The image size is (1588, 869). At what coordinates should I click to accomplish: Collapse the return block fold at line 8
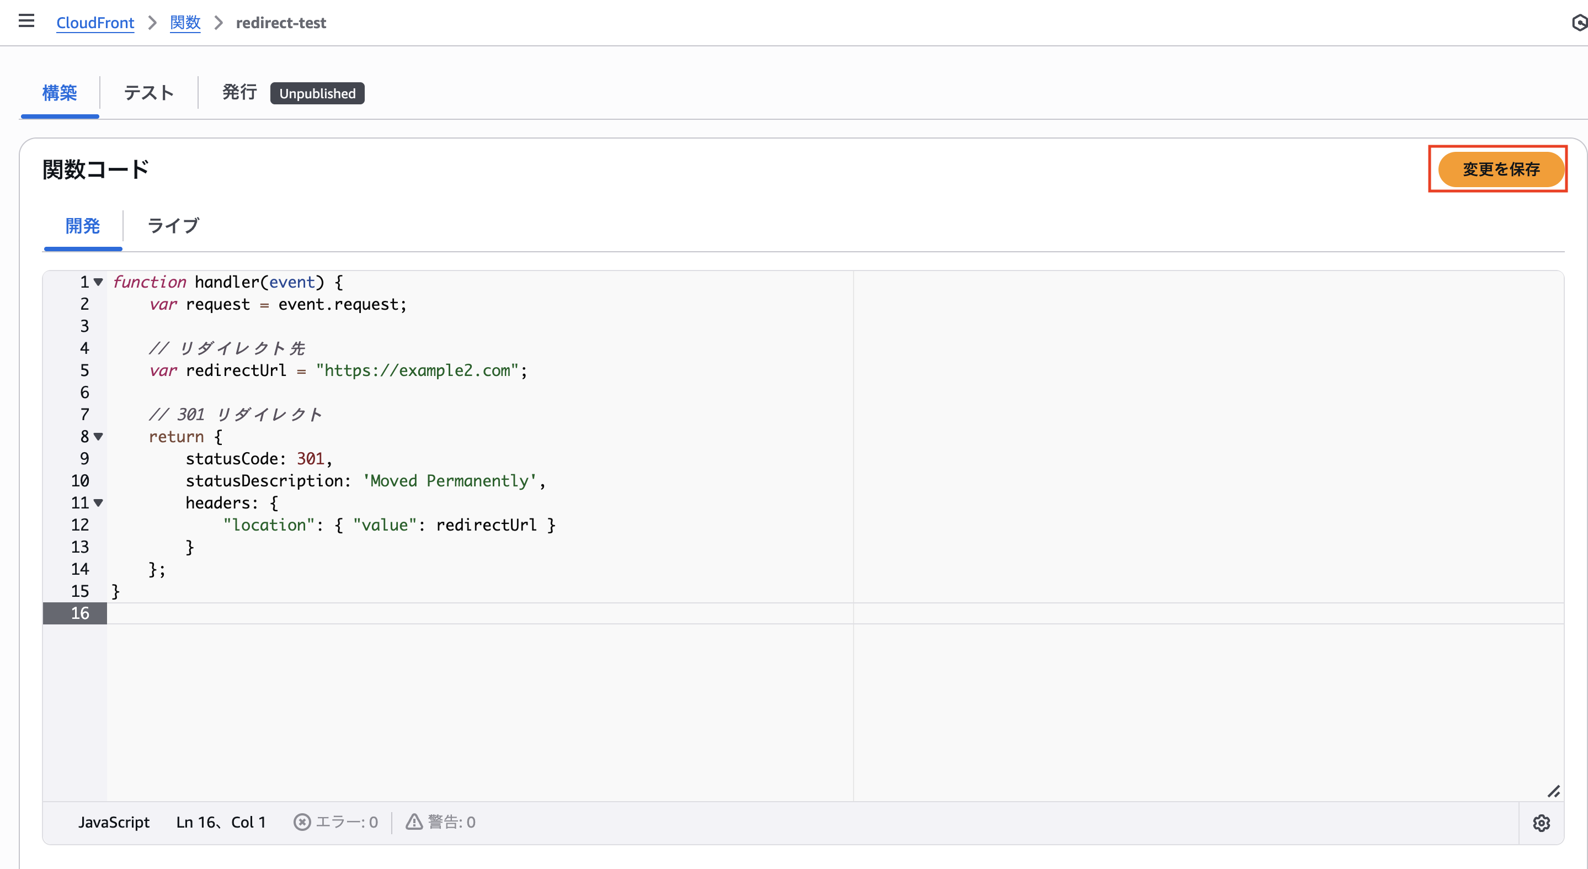[98, 437]
